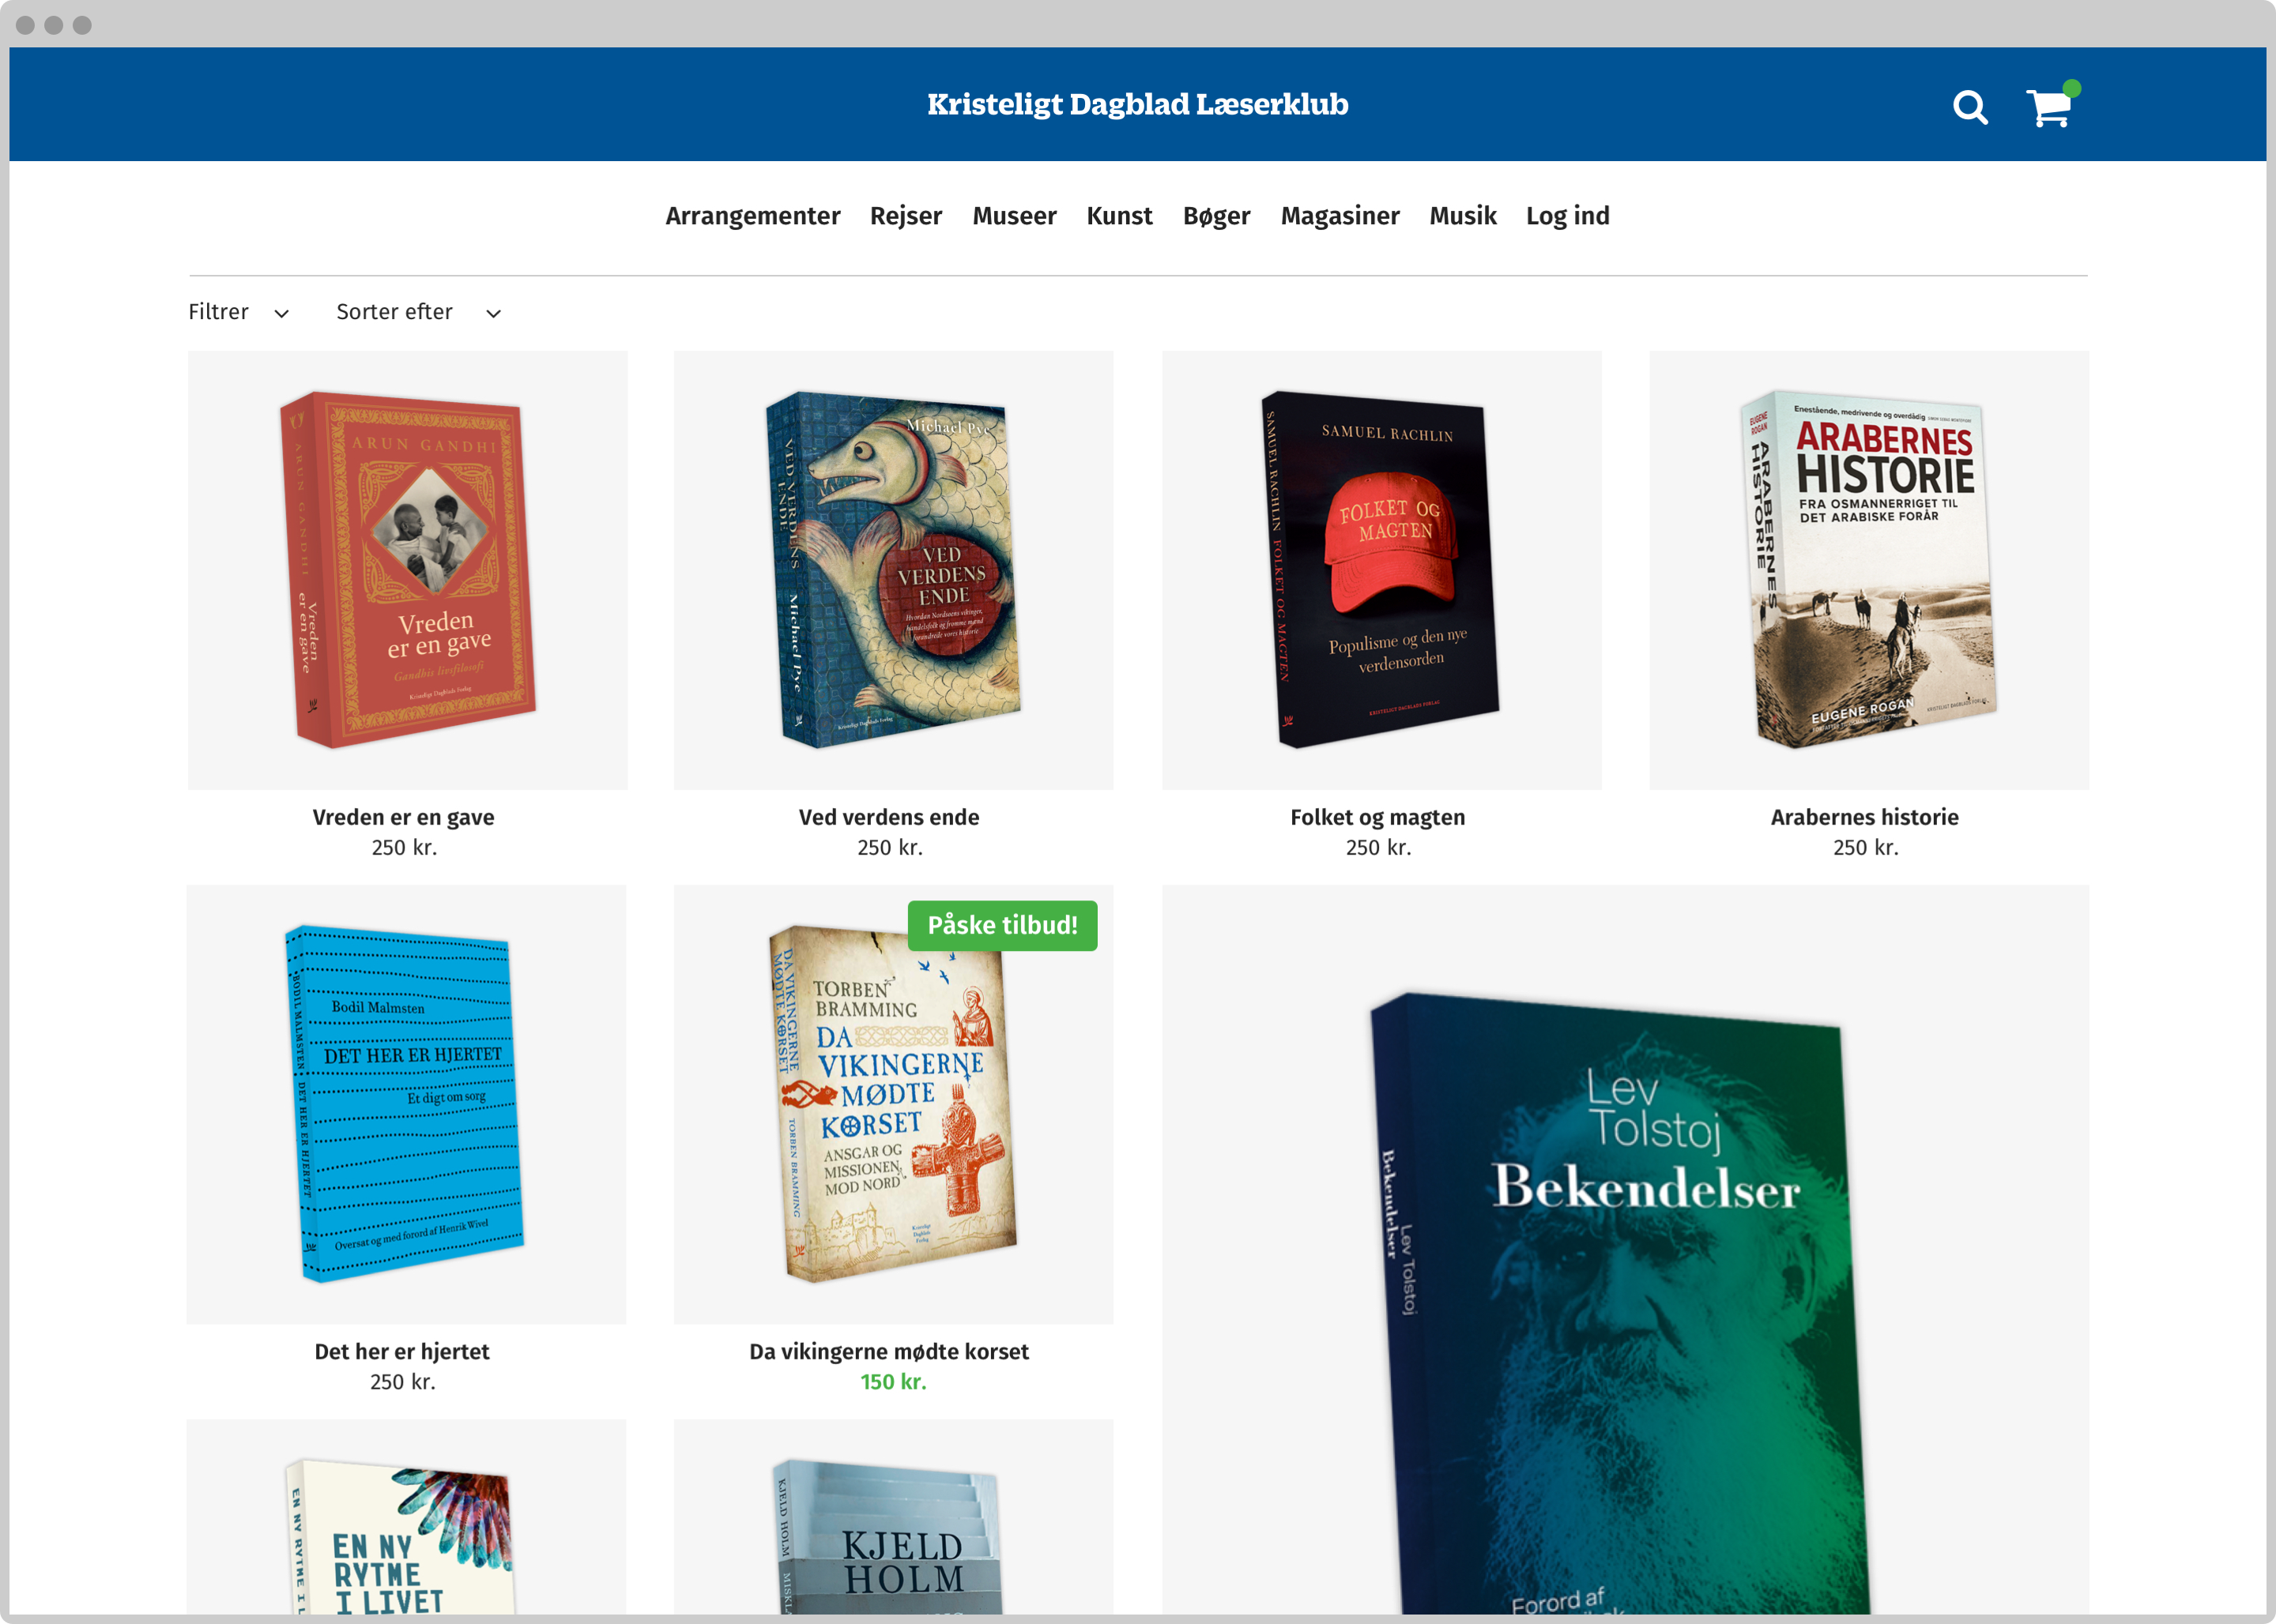Open the Det her er hjertet title
This screenshot has height=1624, width=2276.
(401, 1351)
